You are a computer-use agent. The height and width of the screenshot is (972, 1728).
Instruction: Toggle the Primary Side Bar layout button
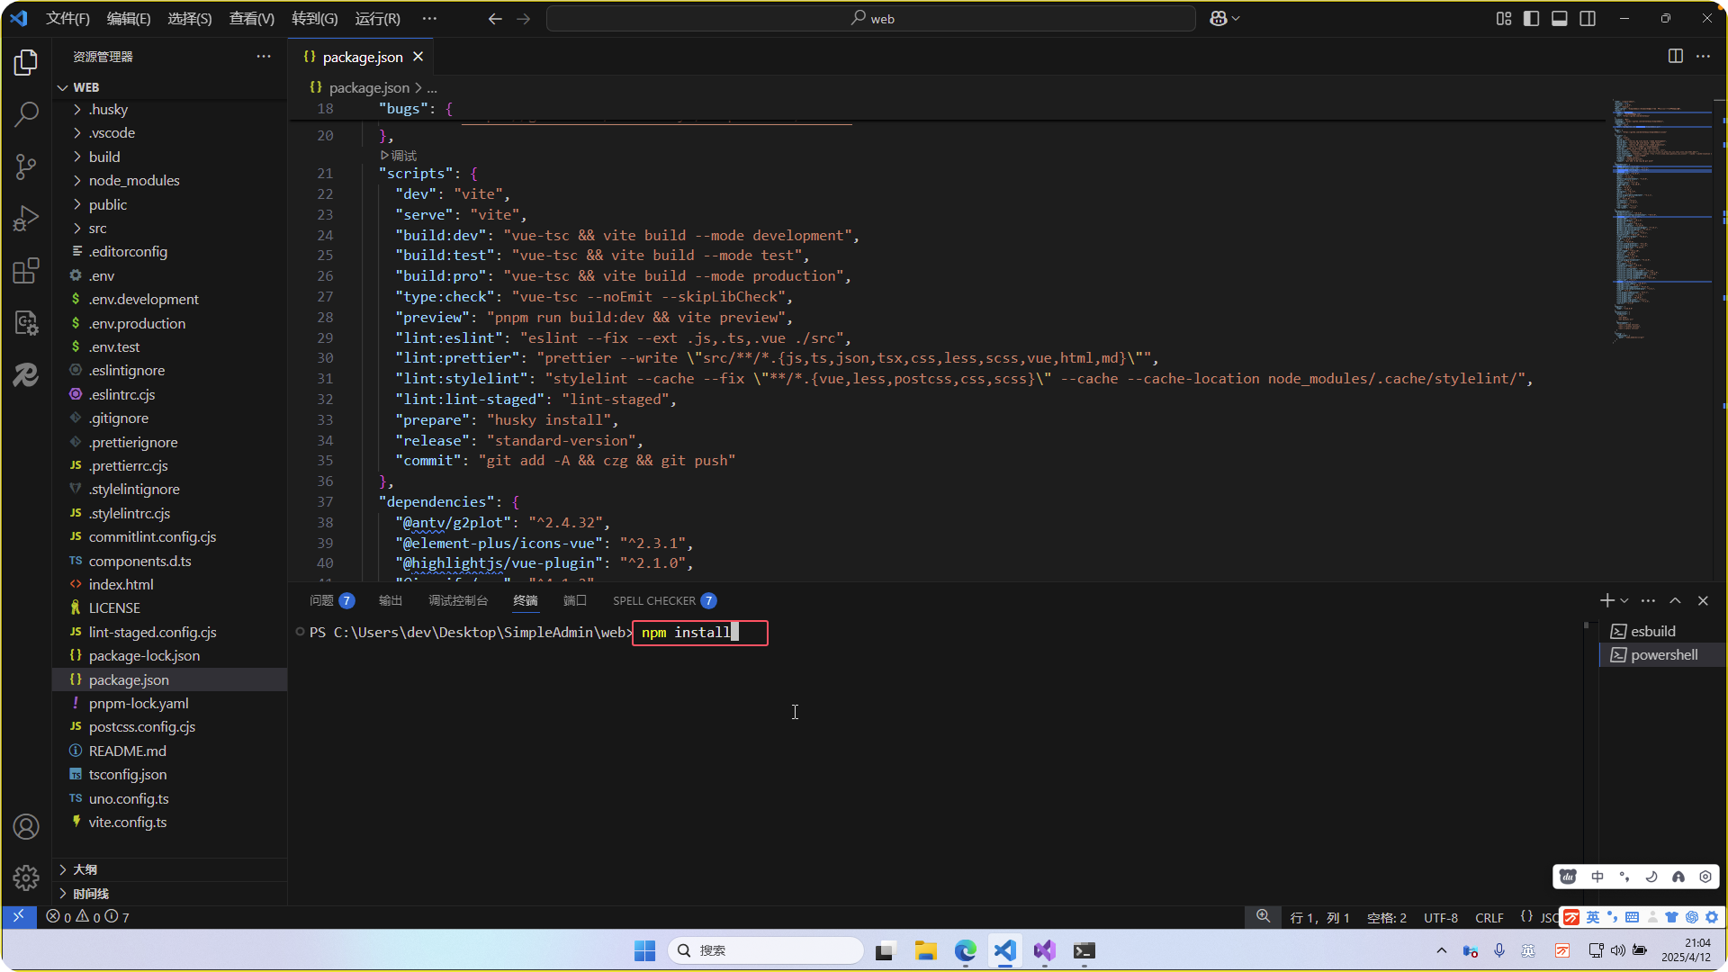point(1531,18)
